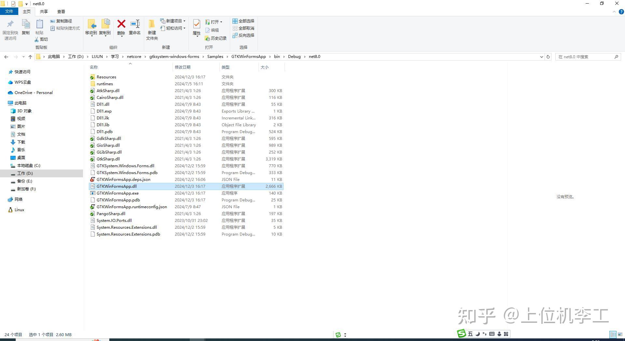
Task: Navigate to Debug in the address bar
Action: [x=294, y=56]
